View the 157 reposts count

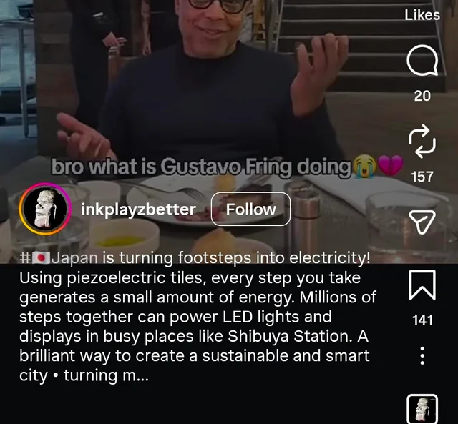pos(422,177)
